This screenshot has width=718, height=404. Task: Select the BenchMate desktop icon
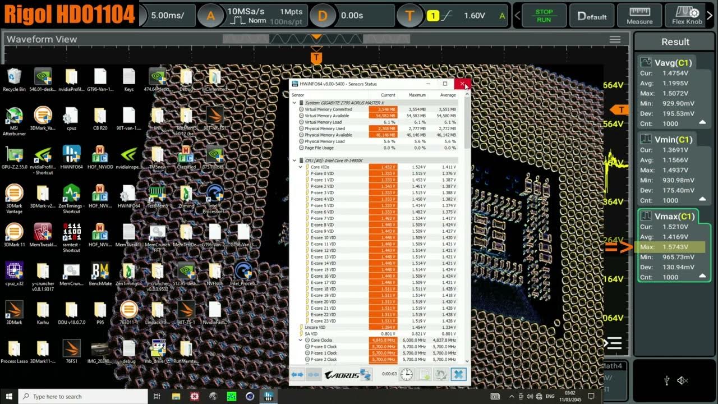point(100,274)
